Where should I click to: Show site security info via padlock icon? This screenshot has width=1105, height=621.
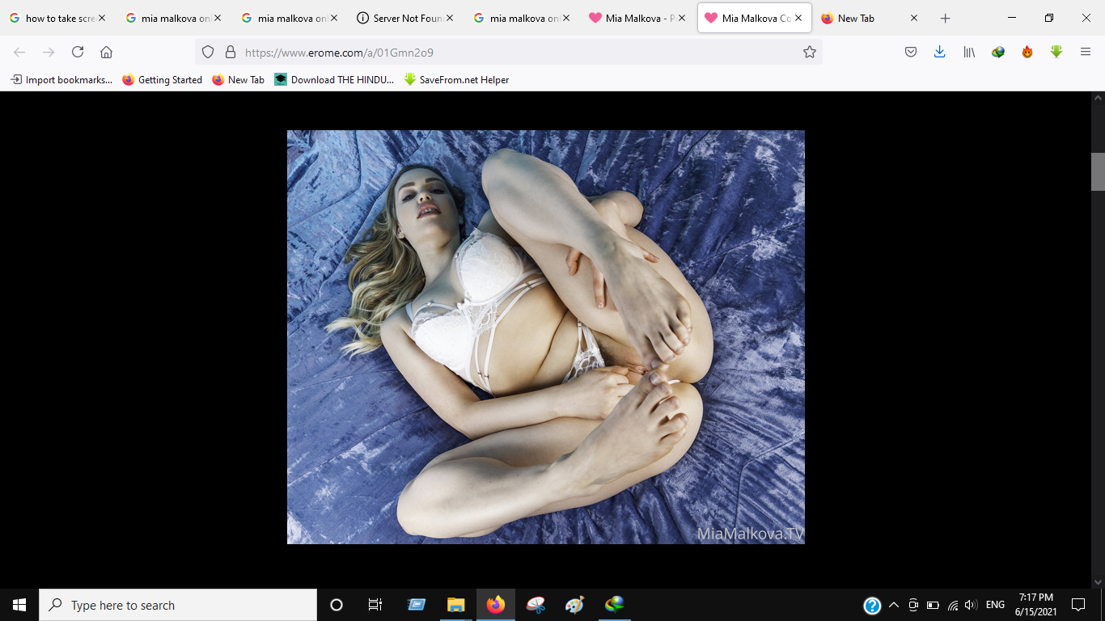click(x=230, y=52)
